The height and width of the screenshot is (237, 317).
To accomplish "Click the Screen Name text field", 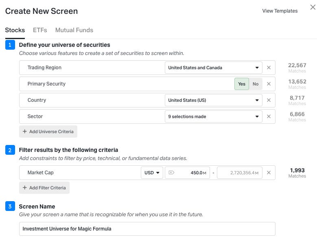I will (147, 229).
